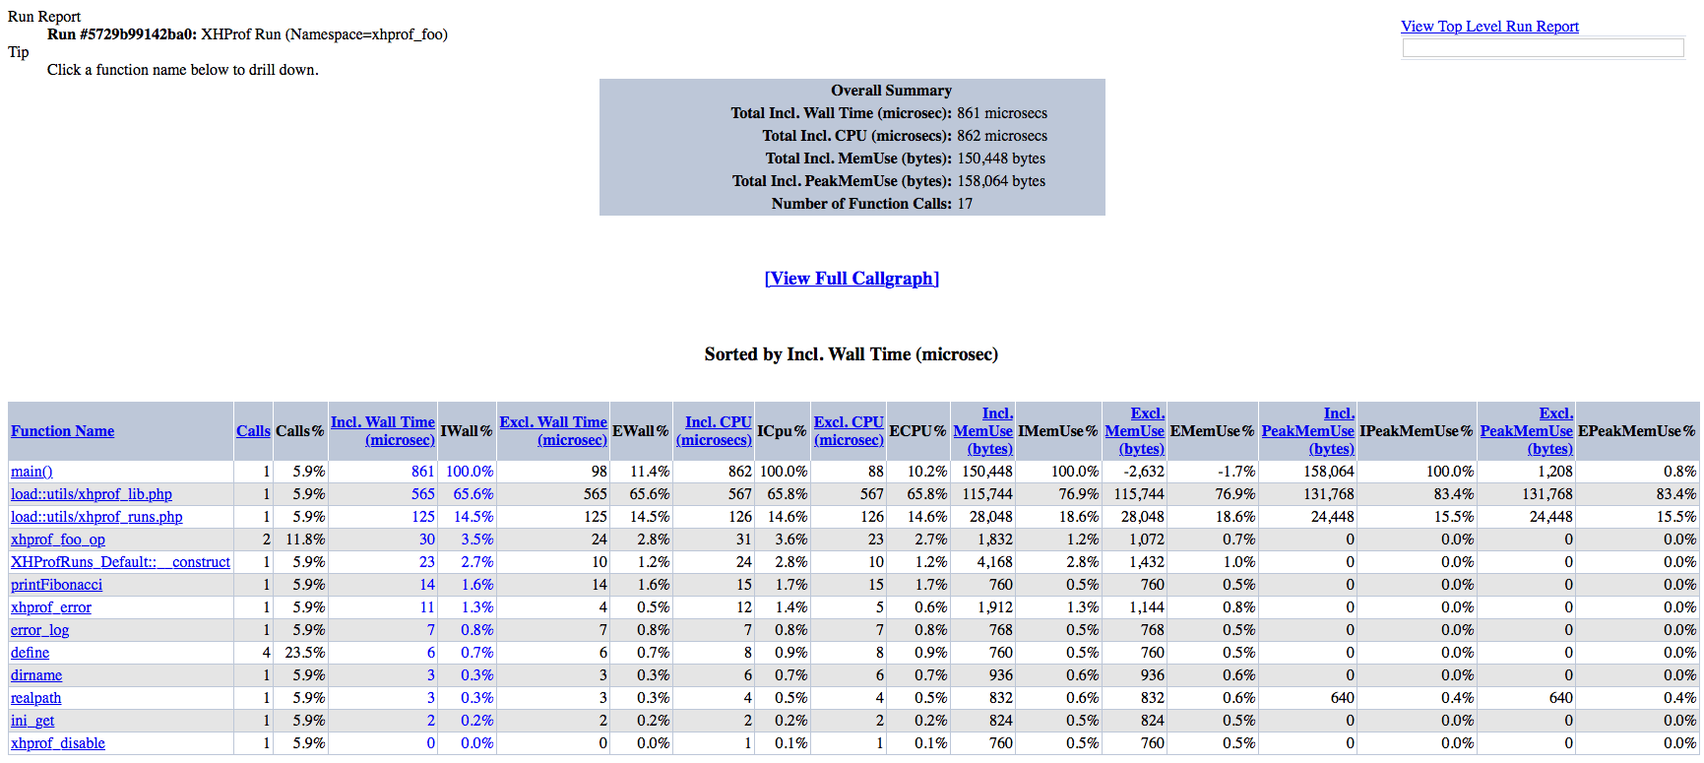Sort table by Calls column header

click(x=253, y=431)
